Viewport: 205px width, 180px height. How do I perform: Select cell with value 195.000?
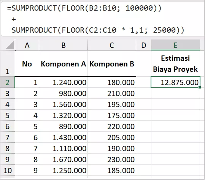coord(112,104)
